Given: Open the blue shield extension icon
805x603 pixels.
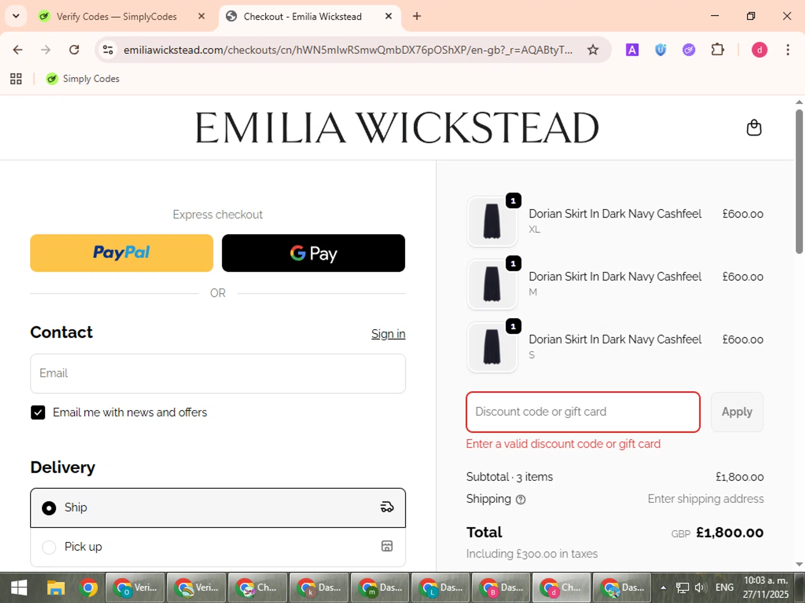Looking at the screenshot, I should point(661,50).
